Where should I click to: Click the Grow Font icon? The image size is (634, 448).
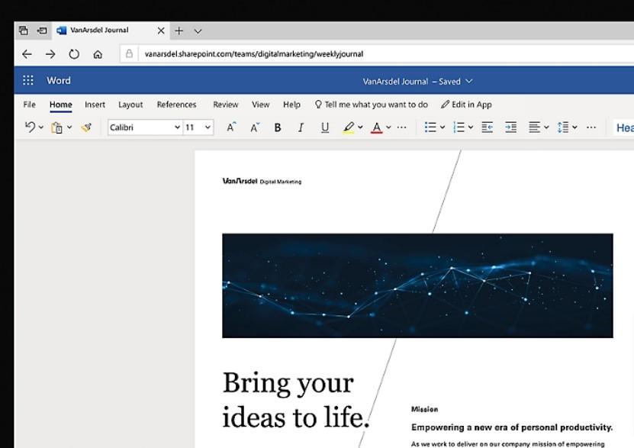coord(231,127)
